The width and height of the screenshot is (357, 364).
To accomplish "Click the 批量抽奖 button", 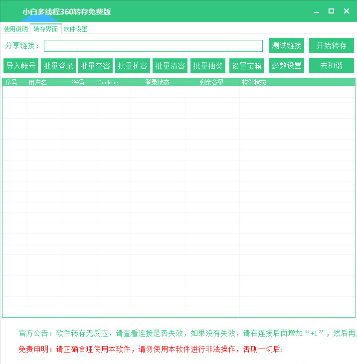I will 208,66.
